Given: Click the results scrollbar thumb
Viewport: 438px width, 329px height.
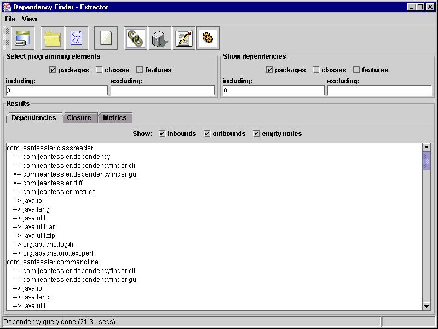Looking at the screenshot, I should tap(427, 161).
